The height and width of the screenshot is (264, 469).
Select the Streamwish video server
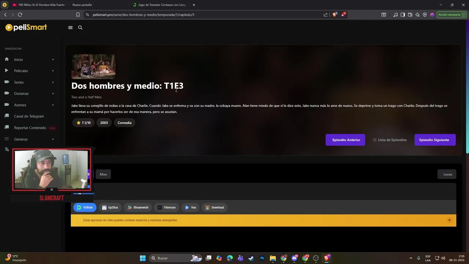pos(138,208)
